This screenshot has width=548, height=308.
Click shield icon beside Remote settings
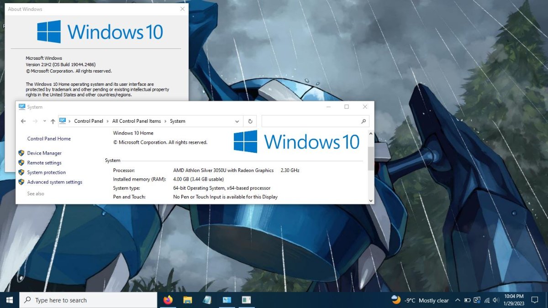[21, 162]
